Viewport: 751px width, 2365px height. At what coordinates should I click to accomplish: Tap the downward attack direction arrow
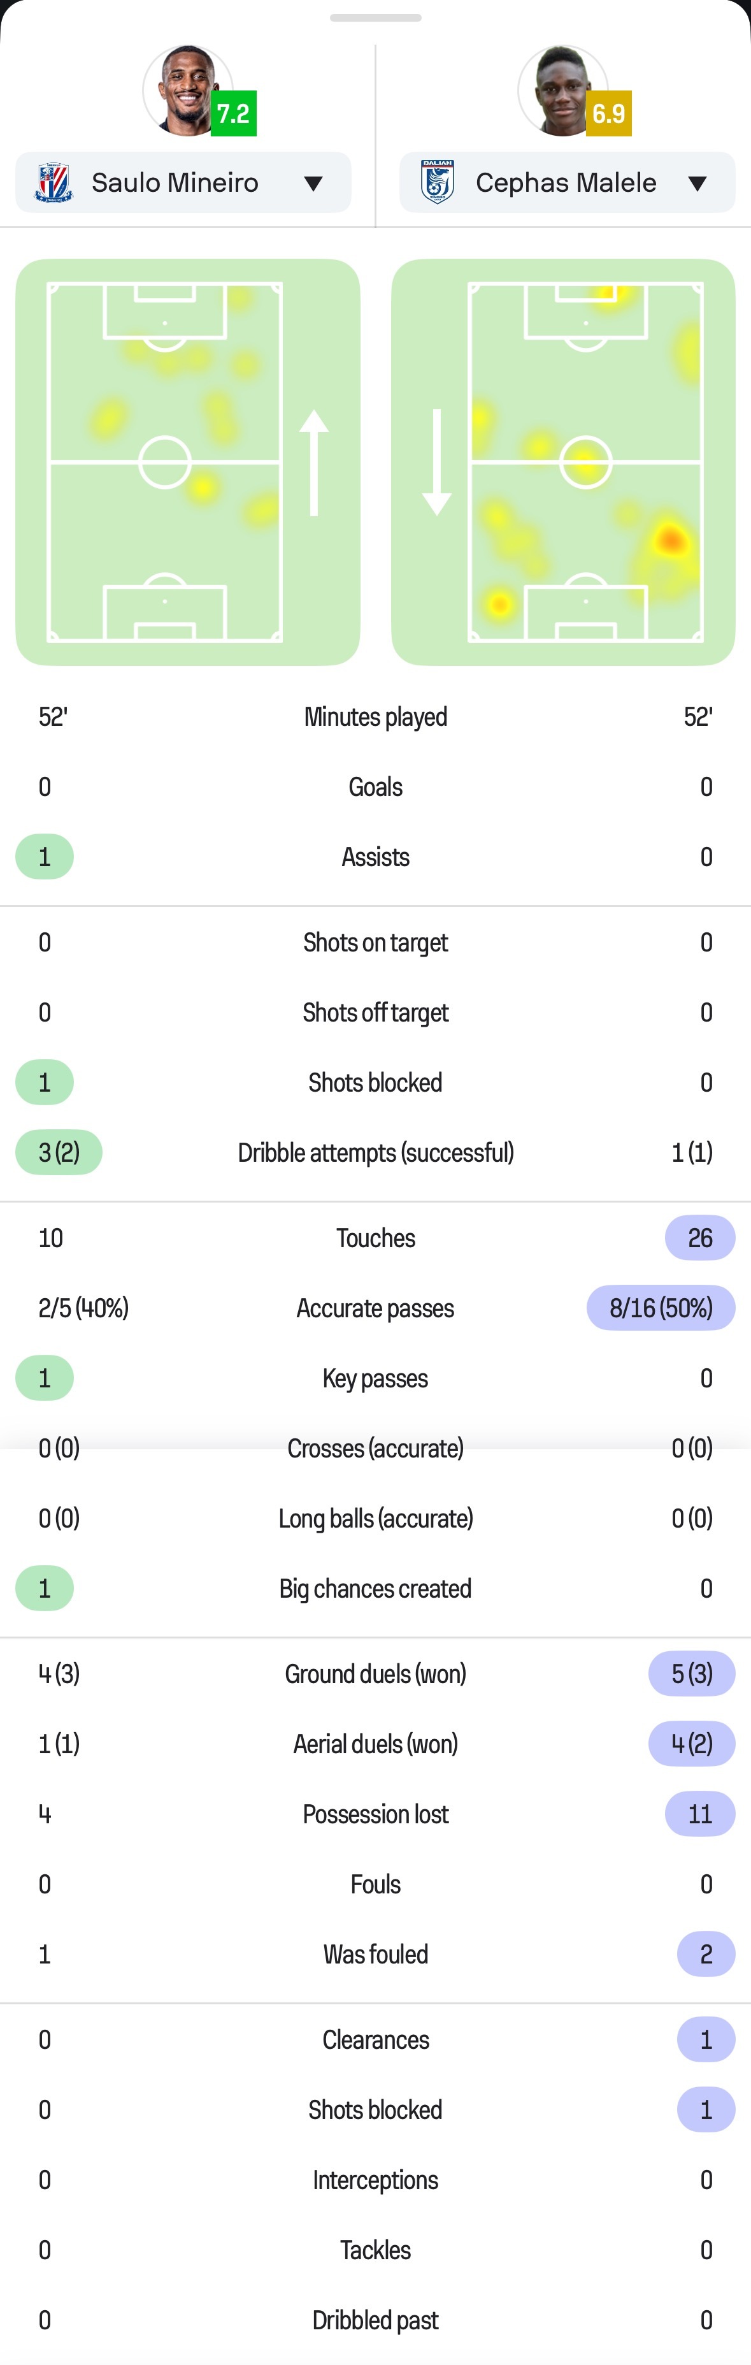click(436, 462)
